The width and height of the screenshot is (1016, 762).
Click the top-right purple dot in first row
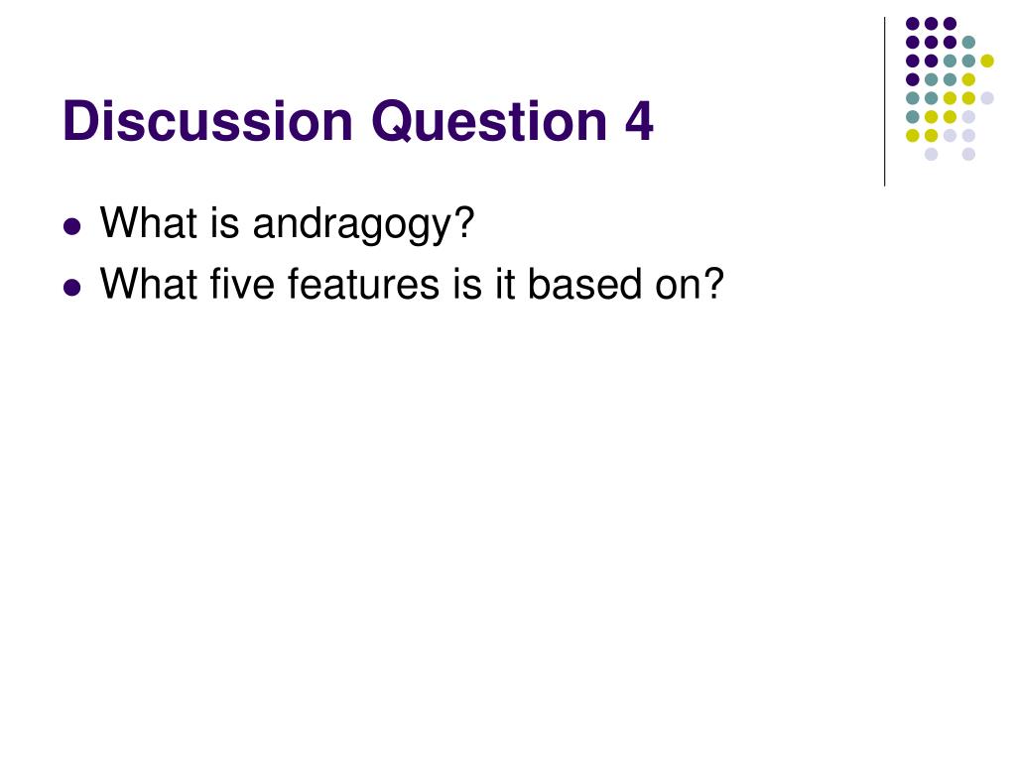pos(950,24)
